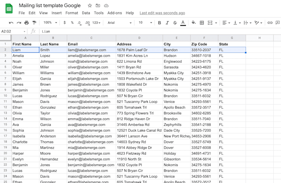Screen dimensions: 281x183
Task: Select cell '34251-3918'
Action: [x=204, y=73]
